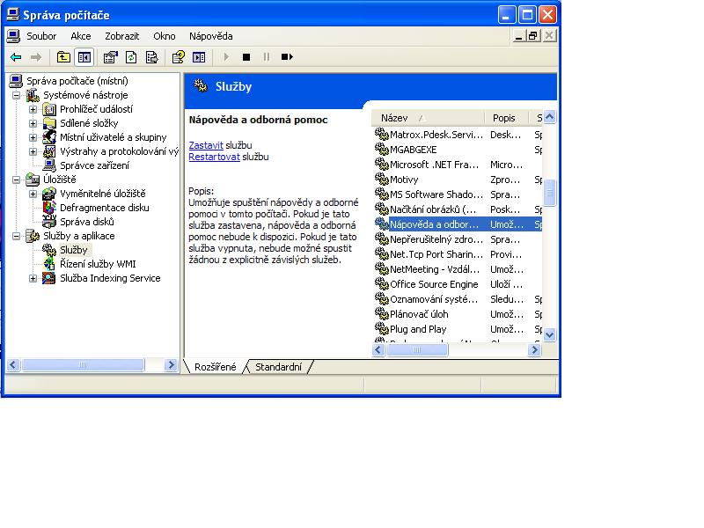Expand the Prohlížeč událostí node

(33, 109)
